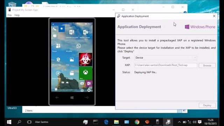Screen dimensions: 224x126
Task: Tap the OneDrive cloud tile on the phone
Action: coord(67,83)
